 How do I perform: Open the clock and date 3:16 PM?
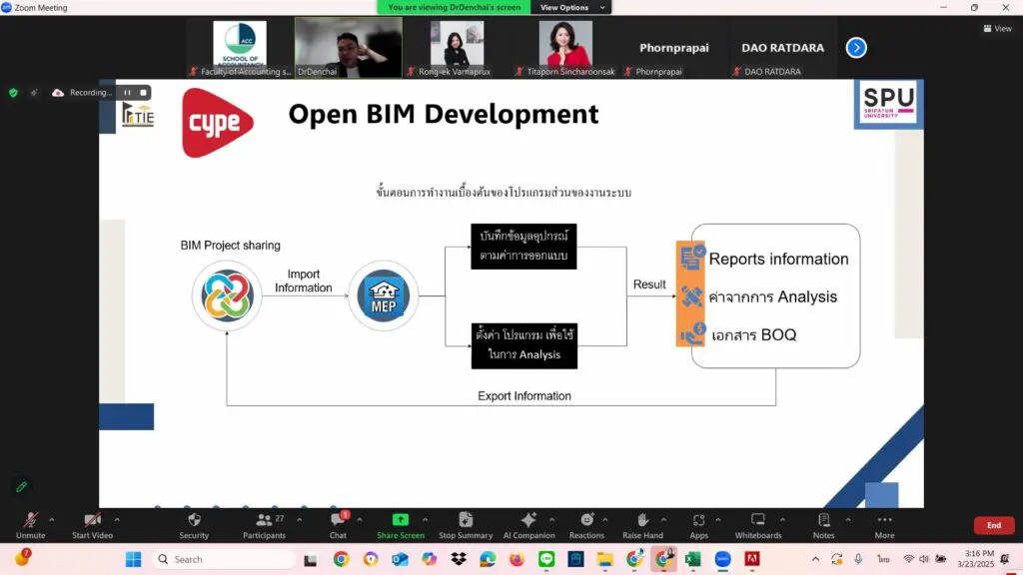point(976,559)
